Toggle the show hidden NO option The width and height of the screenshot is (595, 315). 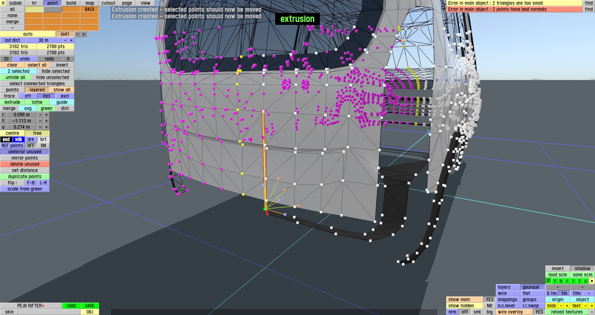pos(490,306)
